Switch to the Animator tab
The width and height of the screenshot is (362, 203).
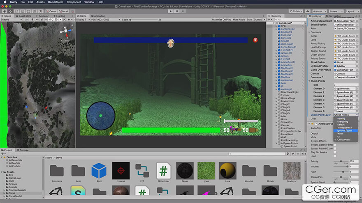point(42,16)
